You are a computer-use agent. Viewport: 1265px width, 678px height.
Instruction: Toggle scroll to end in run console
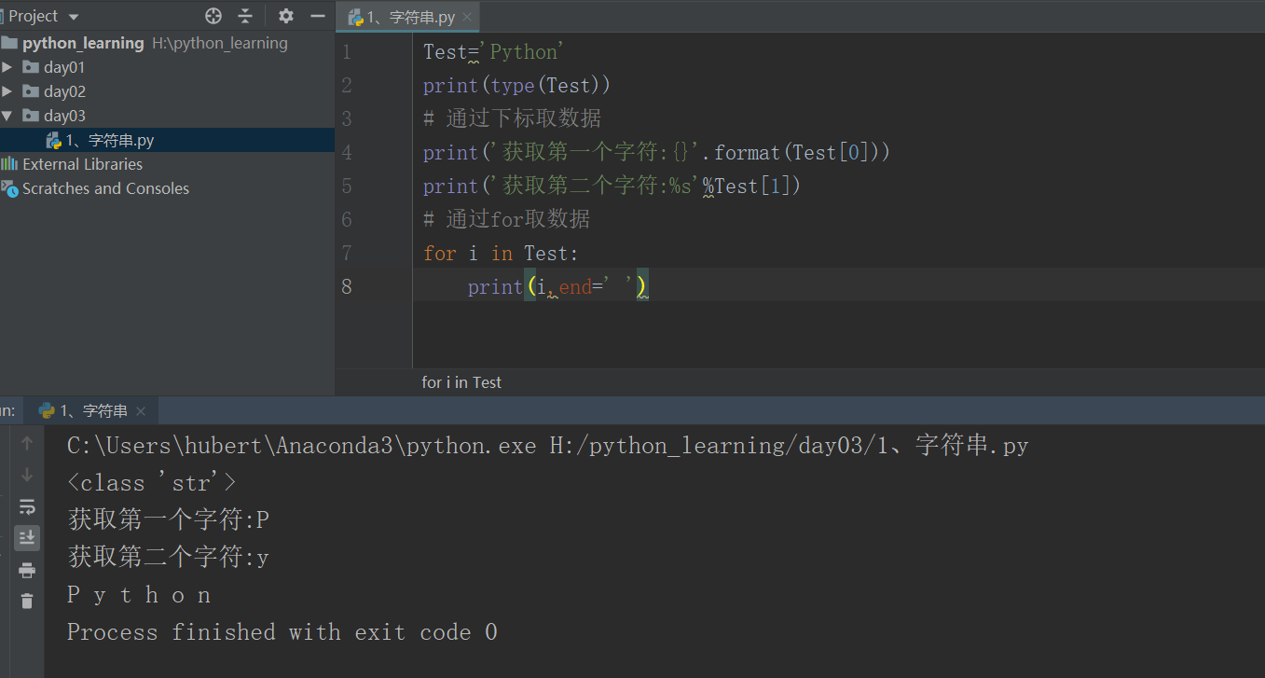pos(27,537)
